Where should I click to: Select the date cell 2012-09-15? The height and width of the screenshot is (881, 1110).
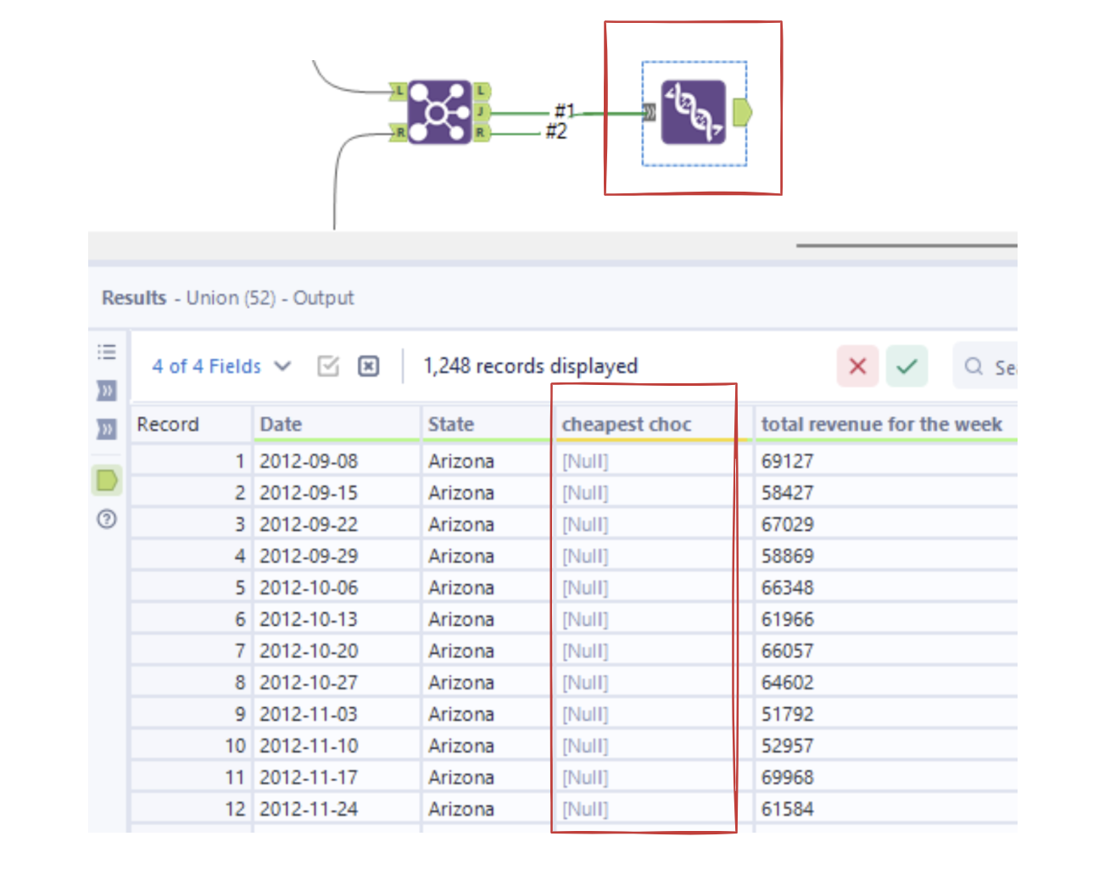coord(337,493)
